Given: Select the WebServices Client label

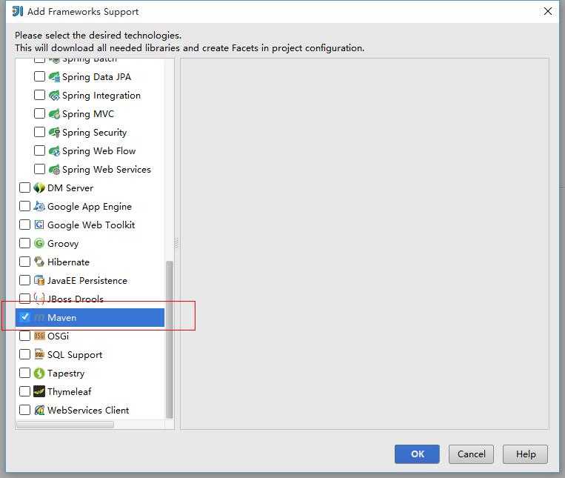Looking at the screenshot, I should [x=88, y=411].
